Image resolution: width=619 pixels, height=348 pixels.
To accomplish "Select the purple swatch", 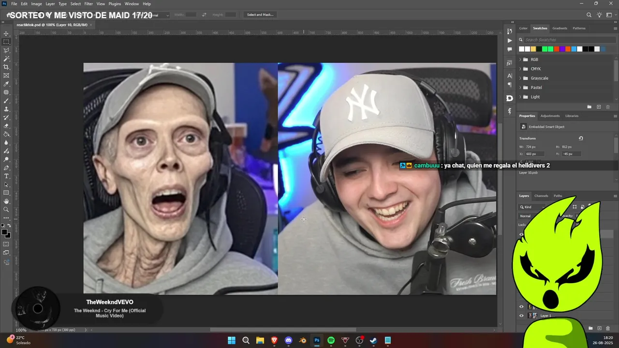I will coord(562,49).
